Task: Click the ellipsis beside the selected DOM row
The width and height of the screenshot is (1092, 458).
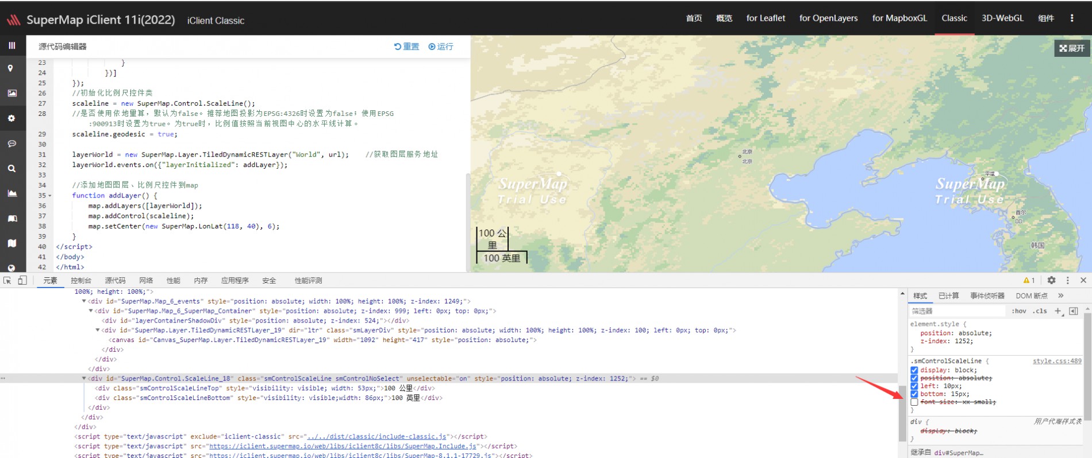Action: [x=3, y=379]
